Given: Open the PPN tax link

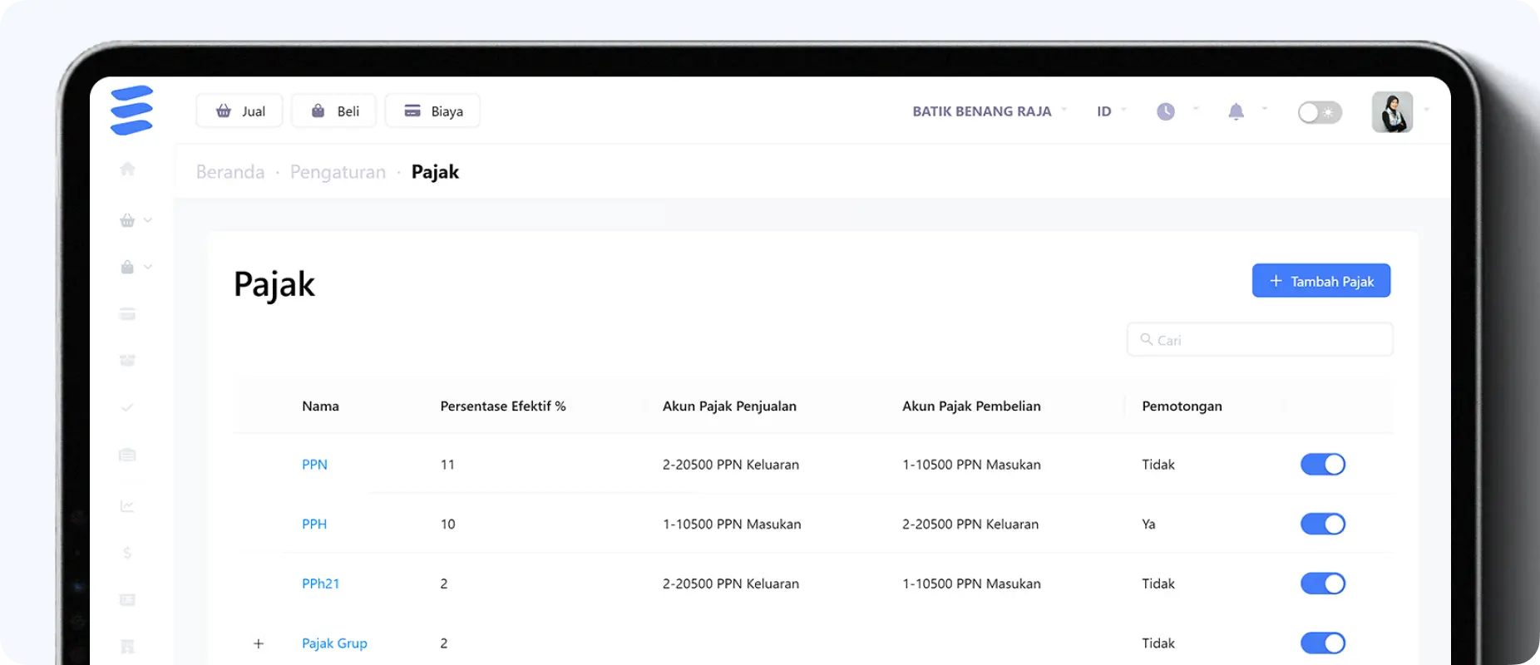Looking at the screenshot, I should coord(314,465).
